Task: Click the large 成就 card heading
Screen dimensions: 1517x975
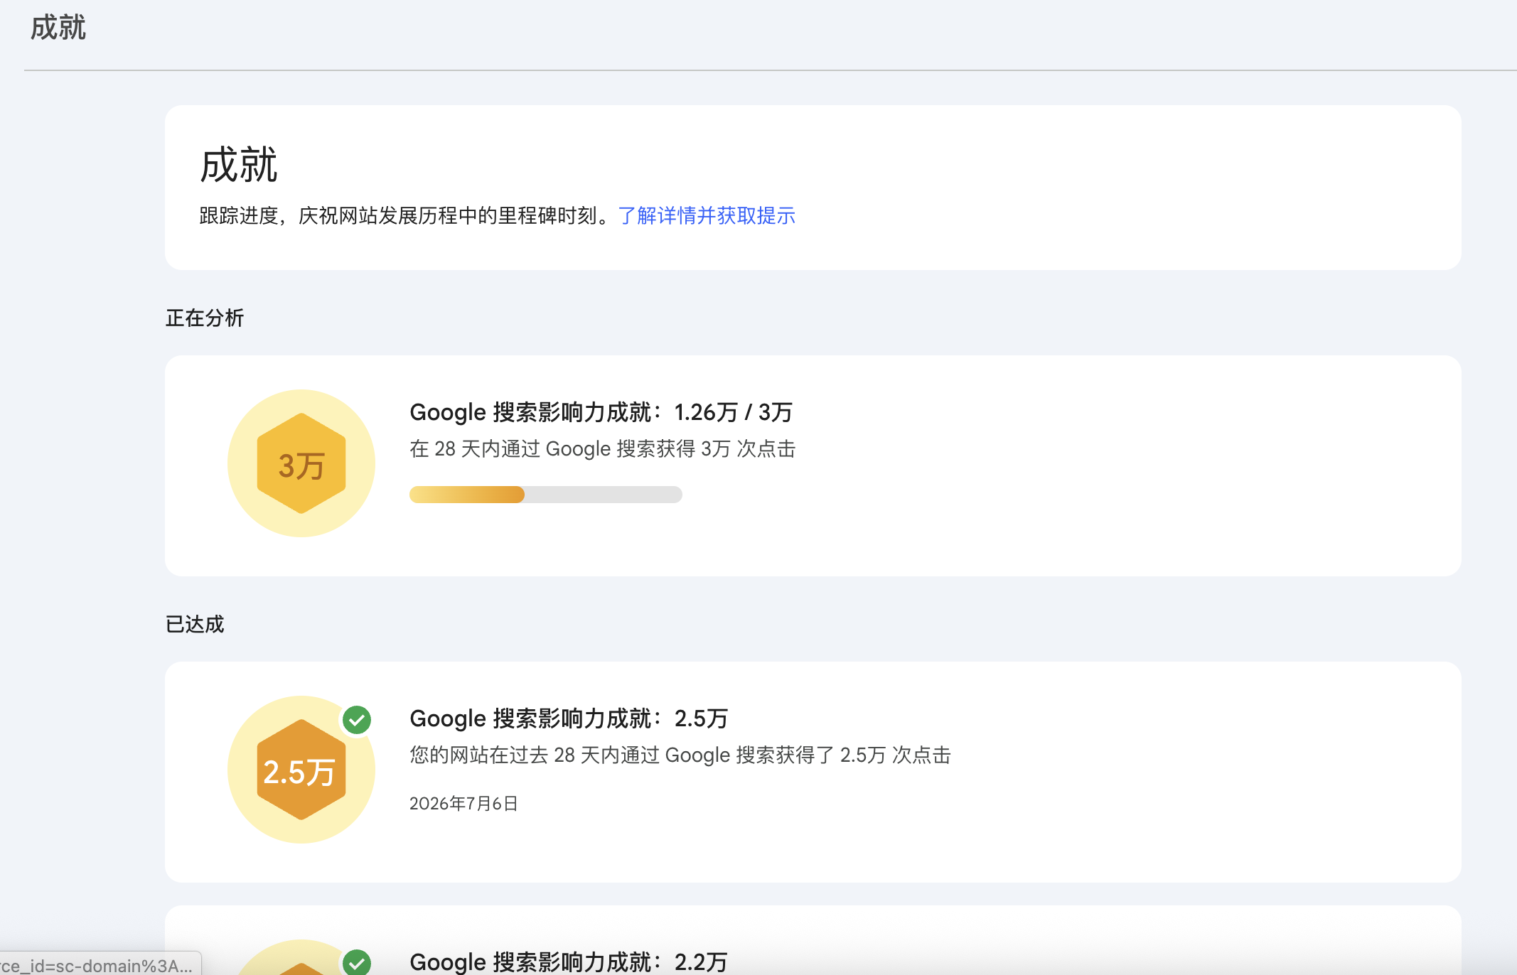Action: pyautogui.click(x=239, y=165)
